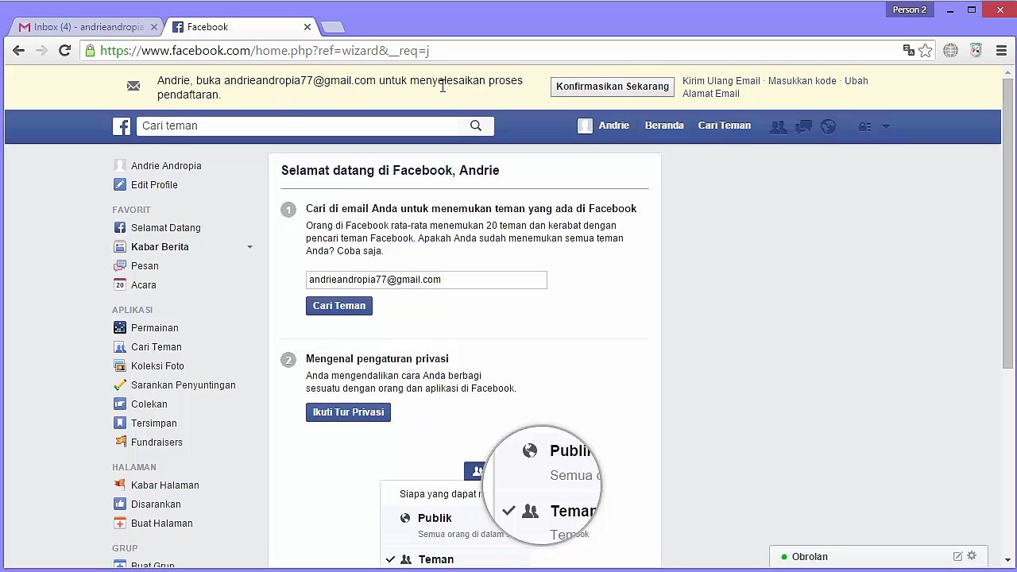
Task: Click the Konfirmasikan Sekarang button
Action: coord(613,87)
